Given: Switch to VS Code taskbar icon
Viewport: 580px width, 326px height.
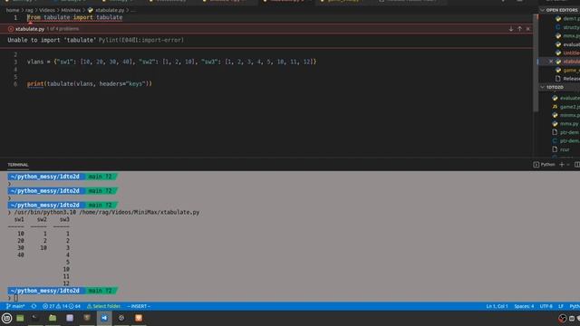Looking at the screenshot, I should [104, 318].
